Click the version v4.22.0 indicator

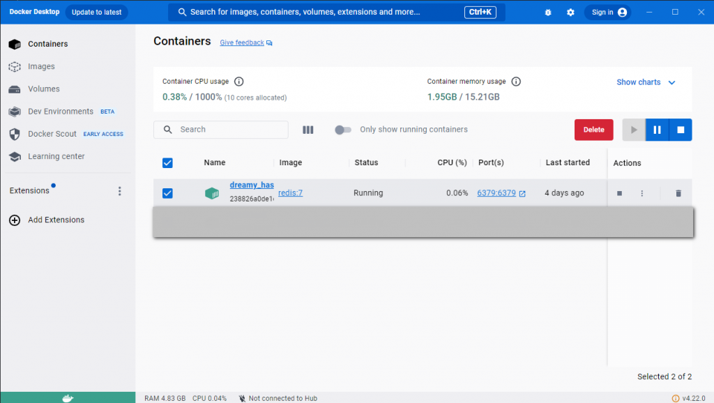(x=688, y=398)
